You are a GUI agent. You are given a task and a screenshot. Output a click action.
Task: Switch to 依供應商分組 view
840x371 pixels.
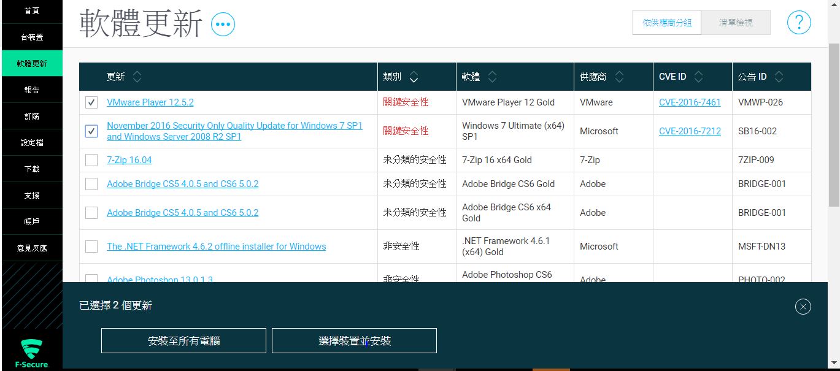(667, 23)
